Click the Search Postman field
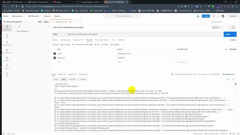Image resolution: width=240 pixels, height=135 pixels. click(123, 16)
